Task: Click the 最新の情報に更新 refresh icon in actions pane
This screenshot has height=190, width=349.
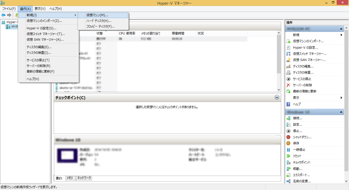Action: 288,91
